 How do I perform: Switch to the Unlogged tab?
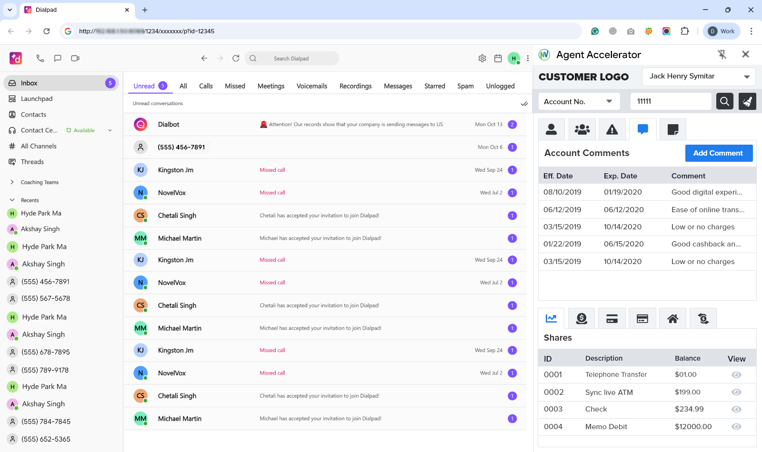(x=500, y=86)
